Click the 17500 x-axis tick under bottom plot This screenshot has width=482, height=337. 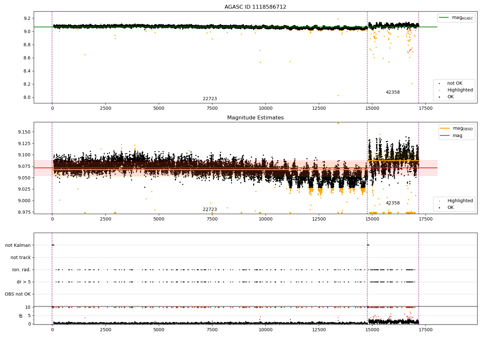point(425,330)
